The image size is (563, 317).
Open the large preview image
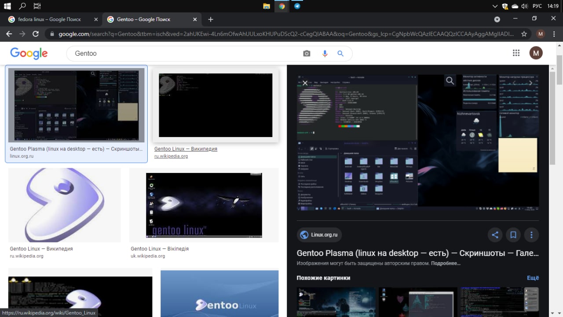click(x=417, y=143)
